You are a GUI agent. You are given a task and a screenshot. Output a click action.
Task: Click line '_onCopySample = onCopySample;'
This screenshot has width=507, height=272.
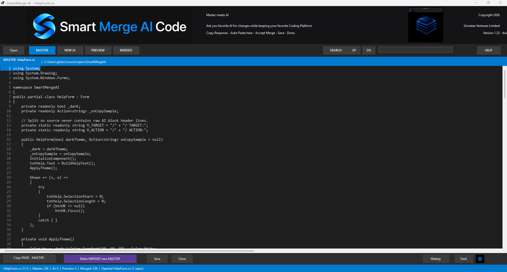pyautogui.click(x=60, y=154)
